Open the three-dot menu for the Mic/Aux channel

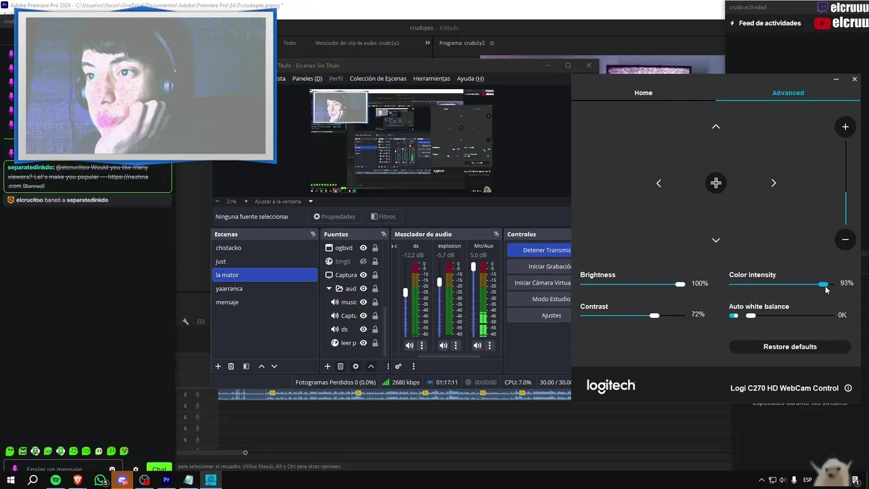[489, 345]
